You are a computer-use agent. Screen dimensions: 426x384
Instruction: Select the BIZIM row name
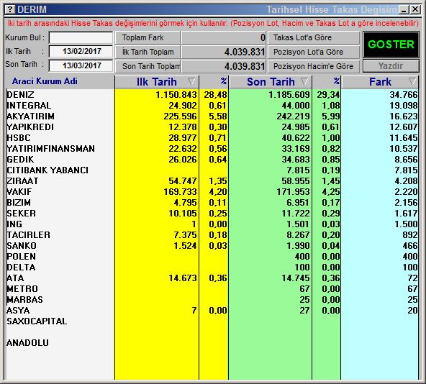pyautogui.click(x=19, y=203)
